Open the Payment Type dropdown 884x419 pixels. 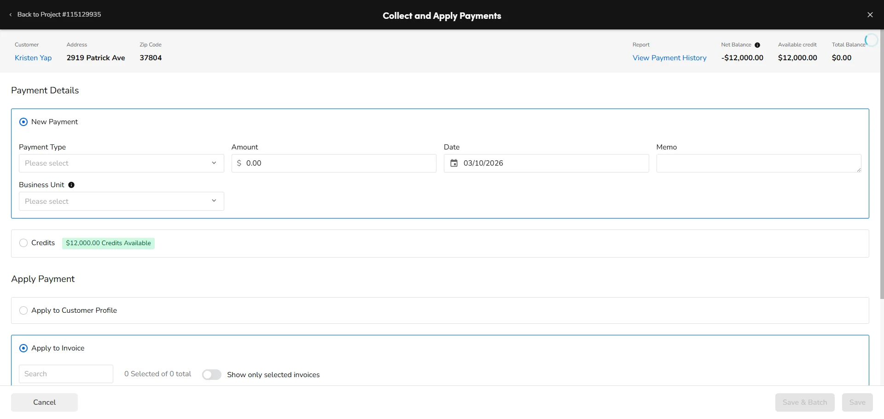point(121,163)
